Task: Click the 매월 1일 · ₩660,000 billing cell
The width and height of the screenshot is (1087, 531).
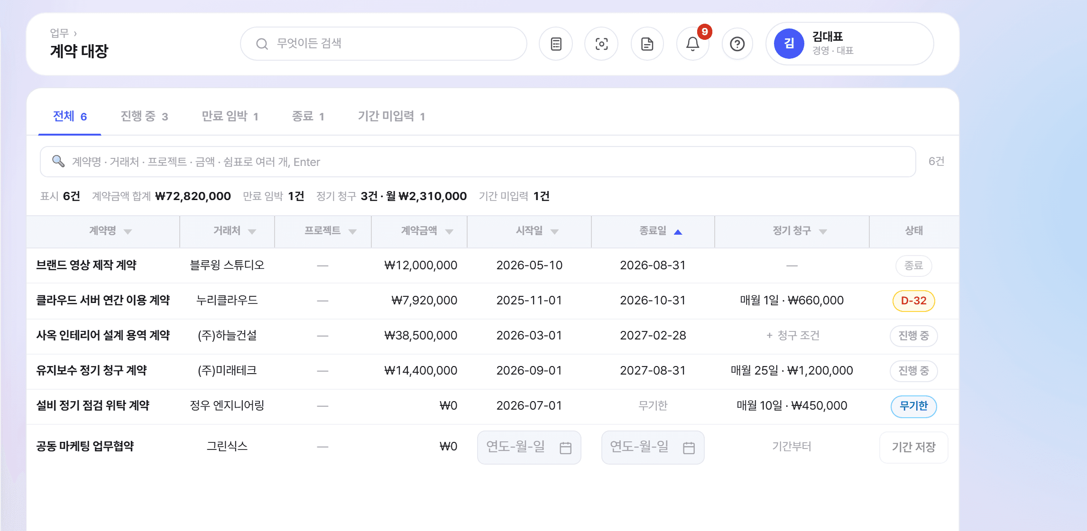Action: [x=792, y=301]
